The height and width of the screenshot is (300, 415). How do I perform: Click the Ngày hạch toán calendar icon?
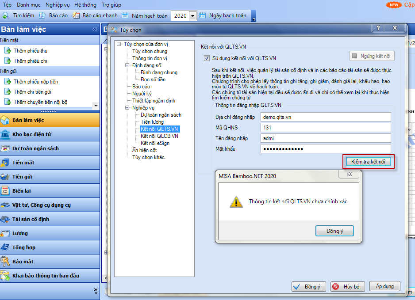[x=203, y=15]
